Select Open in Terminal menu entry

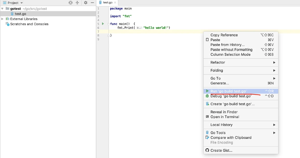pos(224,117)
